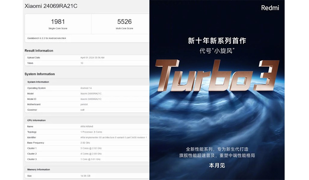
Task: Select the "14.96 GB" memory size value
Action: coord(85,176)
